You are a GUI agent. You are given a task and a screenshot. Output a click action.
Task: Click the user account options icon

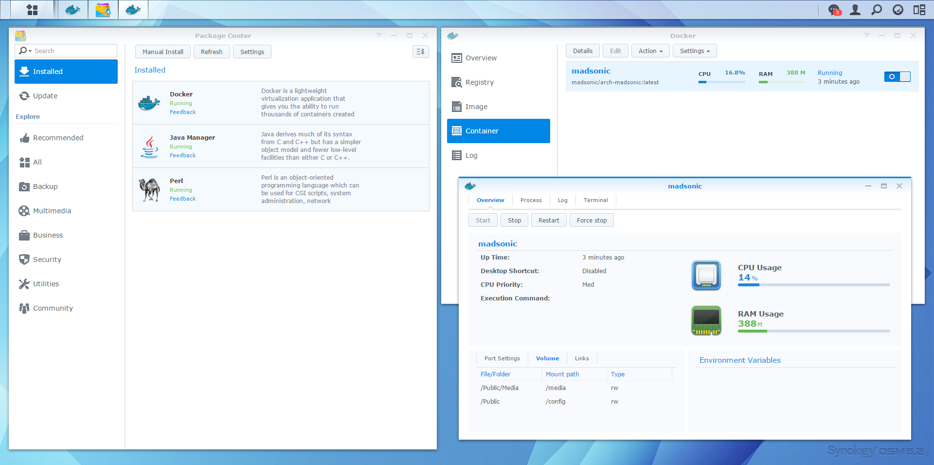(x=855, y=10)
